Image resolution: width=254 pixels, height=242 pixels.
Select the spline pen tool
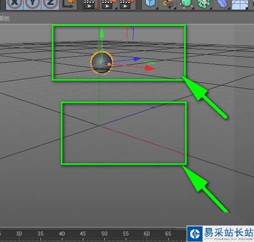tap(168, 4)
